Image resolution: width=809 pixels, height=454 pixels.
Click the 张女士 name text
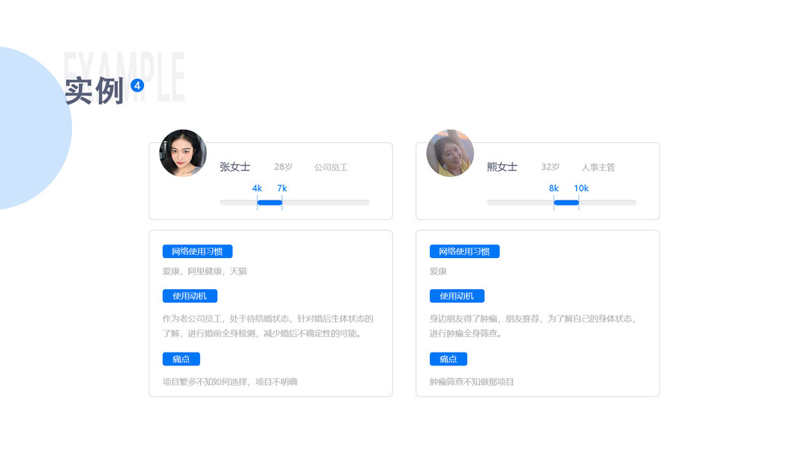click(235, 166)
